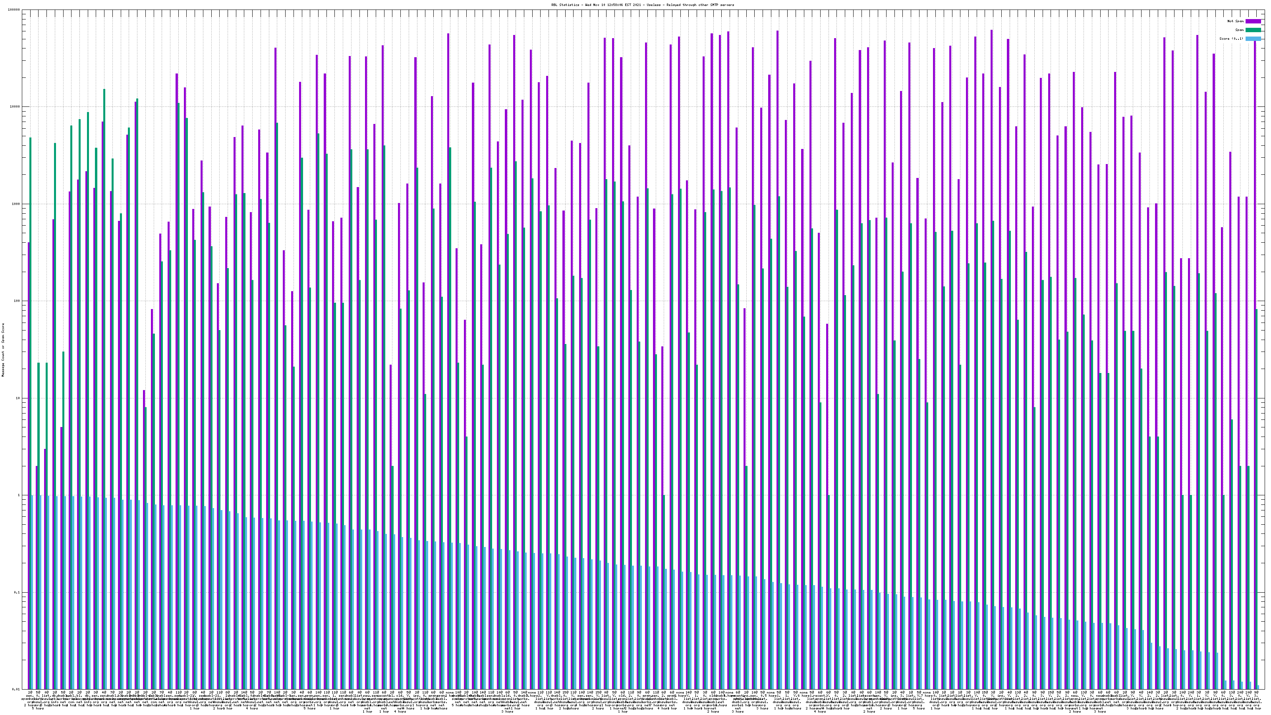Image resolution: width=1271 pixels, height=715 pixels.
Task: Click the 1 y-axis tick label
Action: [19, 495]
